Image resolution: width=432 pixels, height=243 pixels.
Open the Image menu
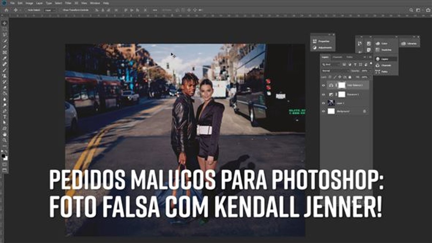pyautogui.click(x=29, y=3)
